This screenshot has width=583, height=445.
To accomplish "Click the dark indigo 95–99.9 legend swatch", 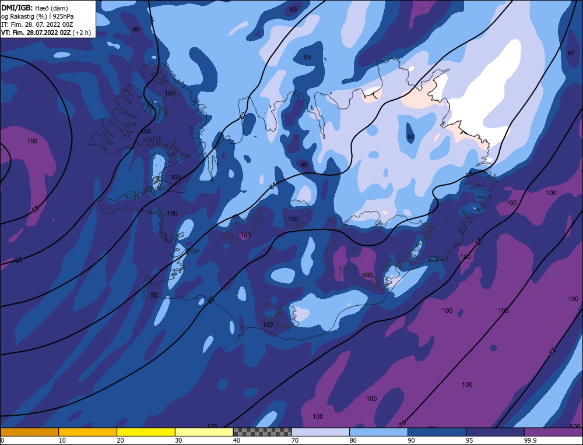I will (495, 432).
